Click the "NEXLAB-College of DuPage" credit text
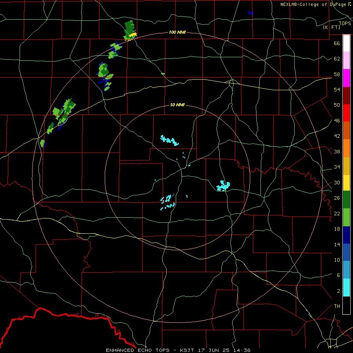 click(313, 4)
